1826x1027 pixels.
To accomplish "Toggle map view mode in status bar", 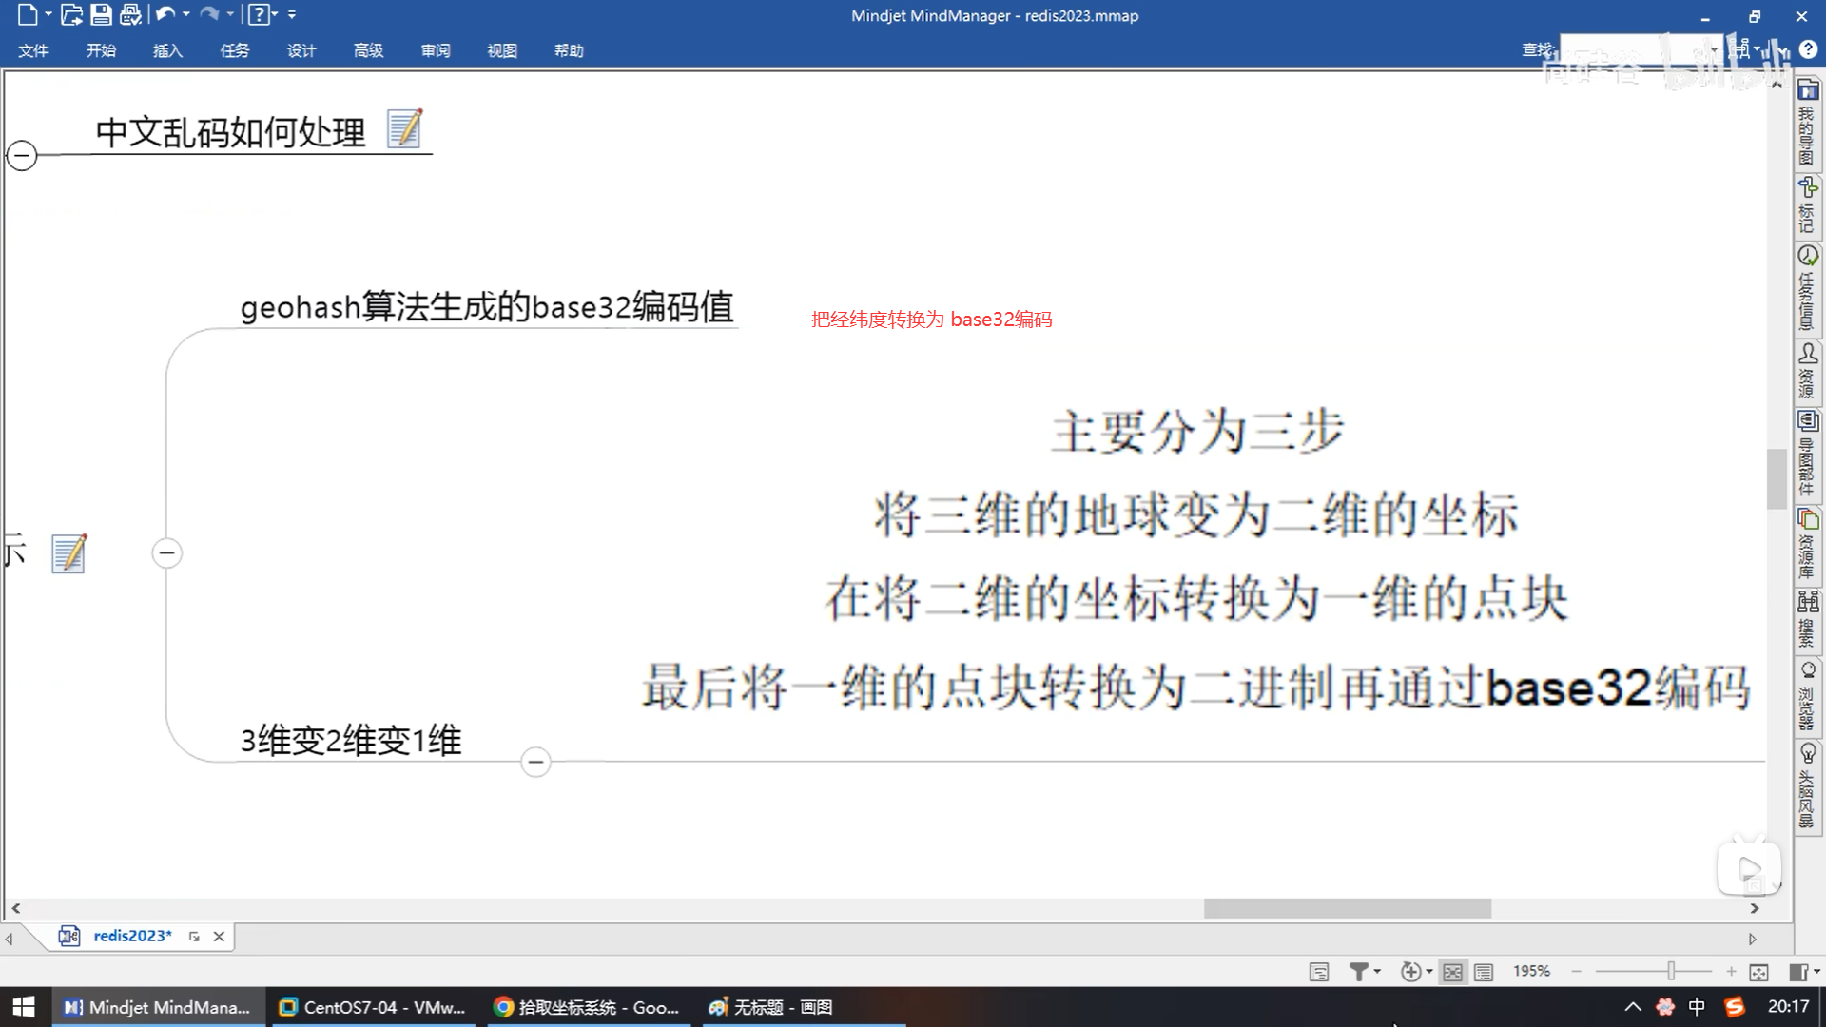I will pyautogui.click(x=1452, y=972).
